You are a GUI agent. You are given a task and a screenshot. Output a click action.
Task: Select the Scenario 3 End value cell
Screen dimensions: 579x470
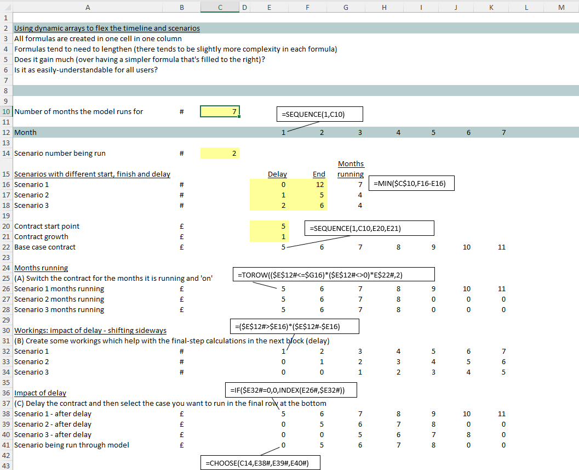[307, 206]
